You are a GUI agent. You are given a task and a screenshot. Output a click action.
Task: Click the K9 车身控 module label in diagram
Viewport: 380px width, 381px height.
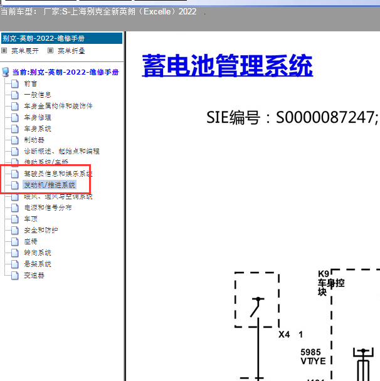330,283
